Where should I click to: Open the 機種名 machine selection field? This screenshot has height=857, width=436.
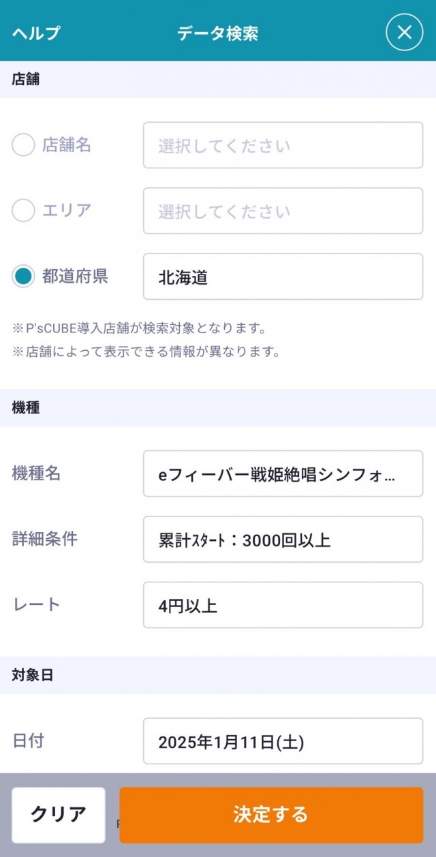coord(283,474)
